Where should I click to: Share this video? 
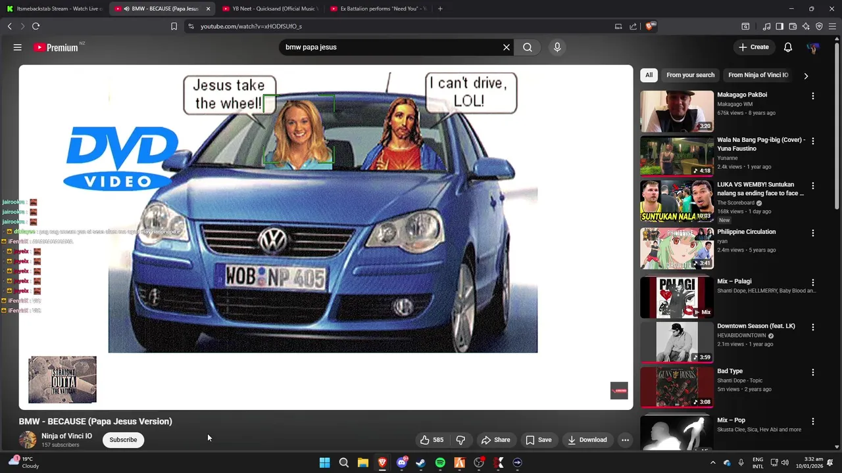[495, 440]
